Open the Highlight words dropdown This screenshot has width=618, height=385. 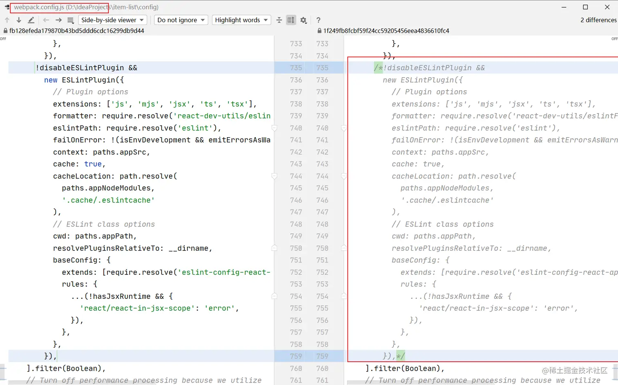click(241, 20)
